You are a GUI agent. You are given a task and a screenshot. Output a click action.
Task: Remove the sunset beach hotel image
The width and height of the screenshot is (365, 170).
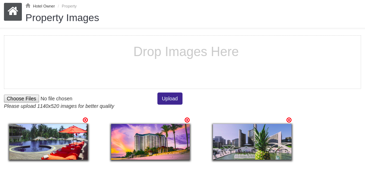click(187, 120)
